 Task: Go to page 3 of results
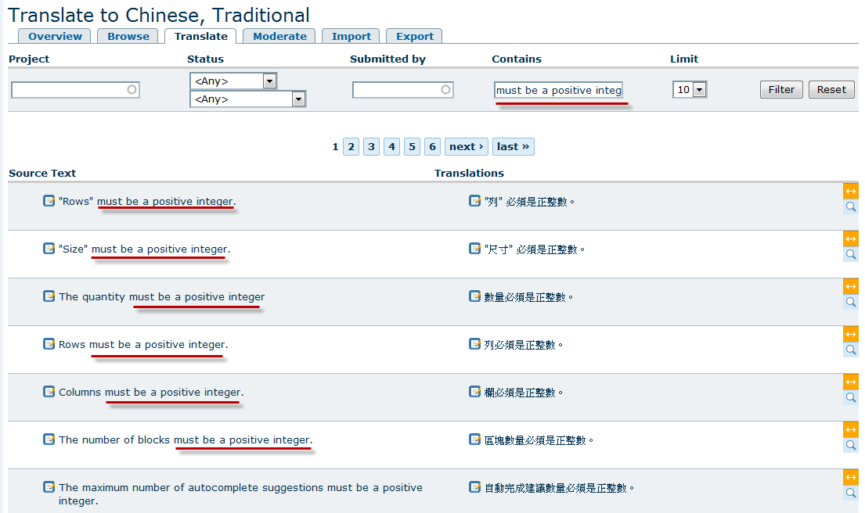[x=371, y=146]
